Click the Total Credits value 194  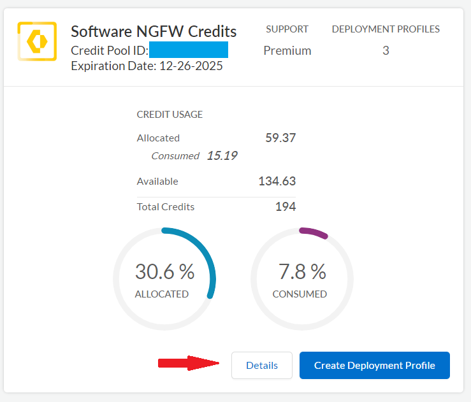point(286,206)
